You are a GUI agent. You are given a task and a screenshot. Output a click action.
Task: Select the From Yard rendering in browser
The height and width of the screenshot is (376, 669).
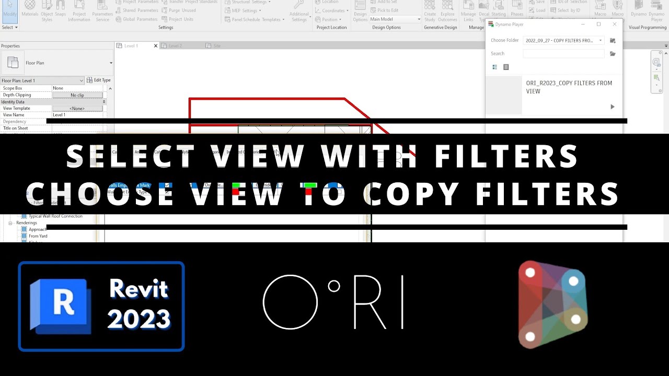click(38, 236)
